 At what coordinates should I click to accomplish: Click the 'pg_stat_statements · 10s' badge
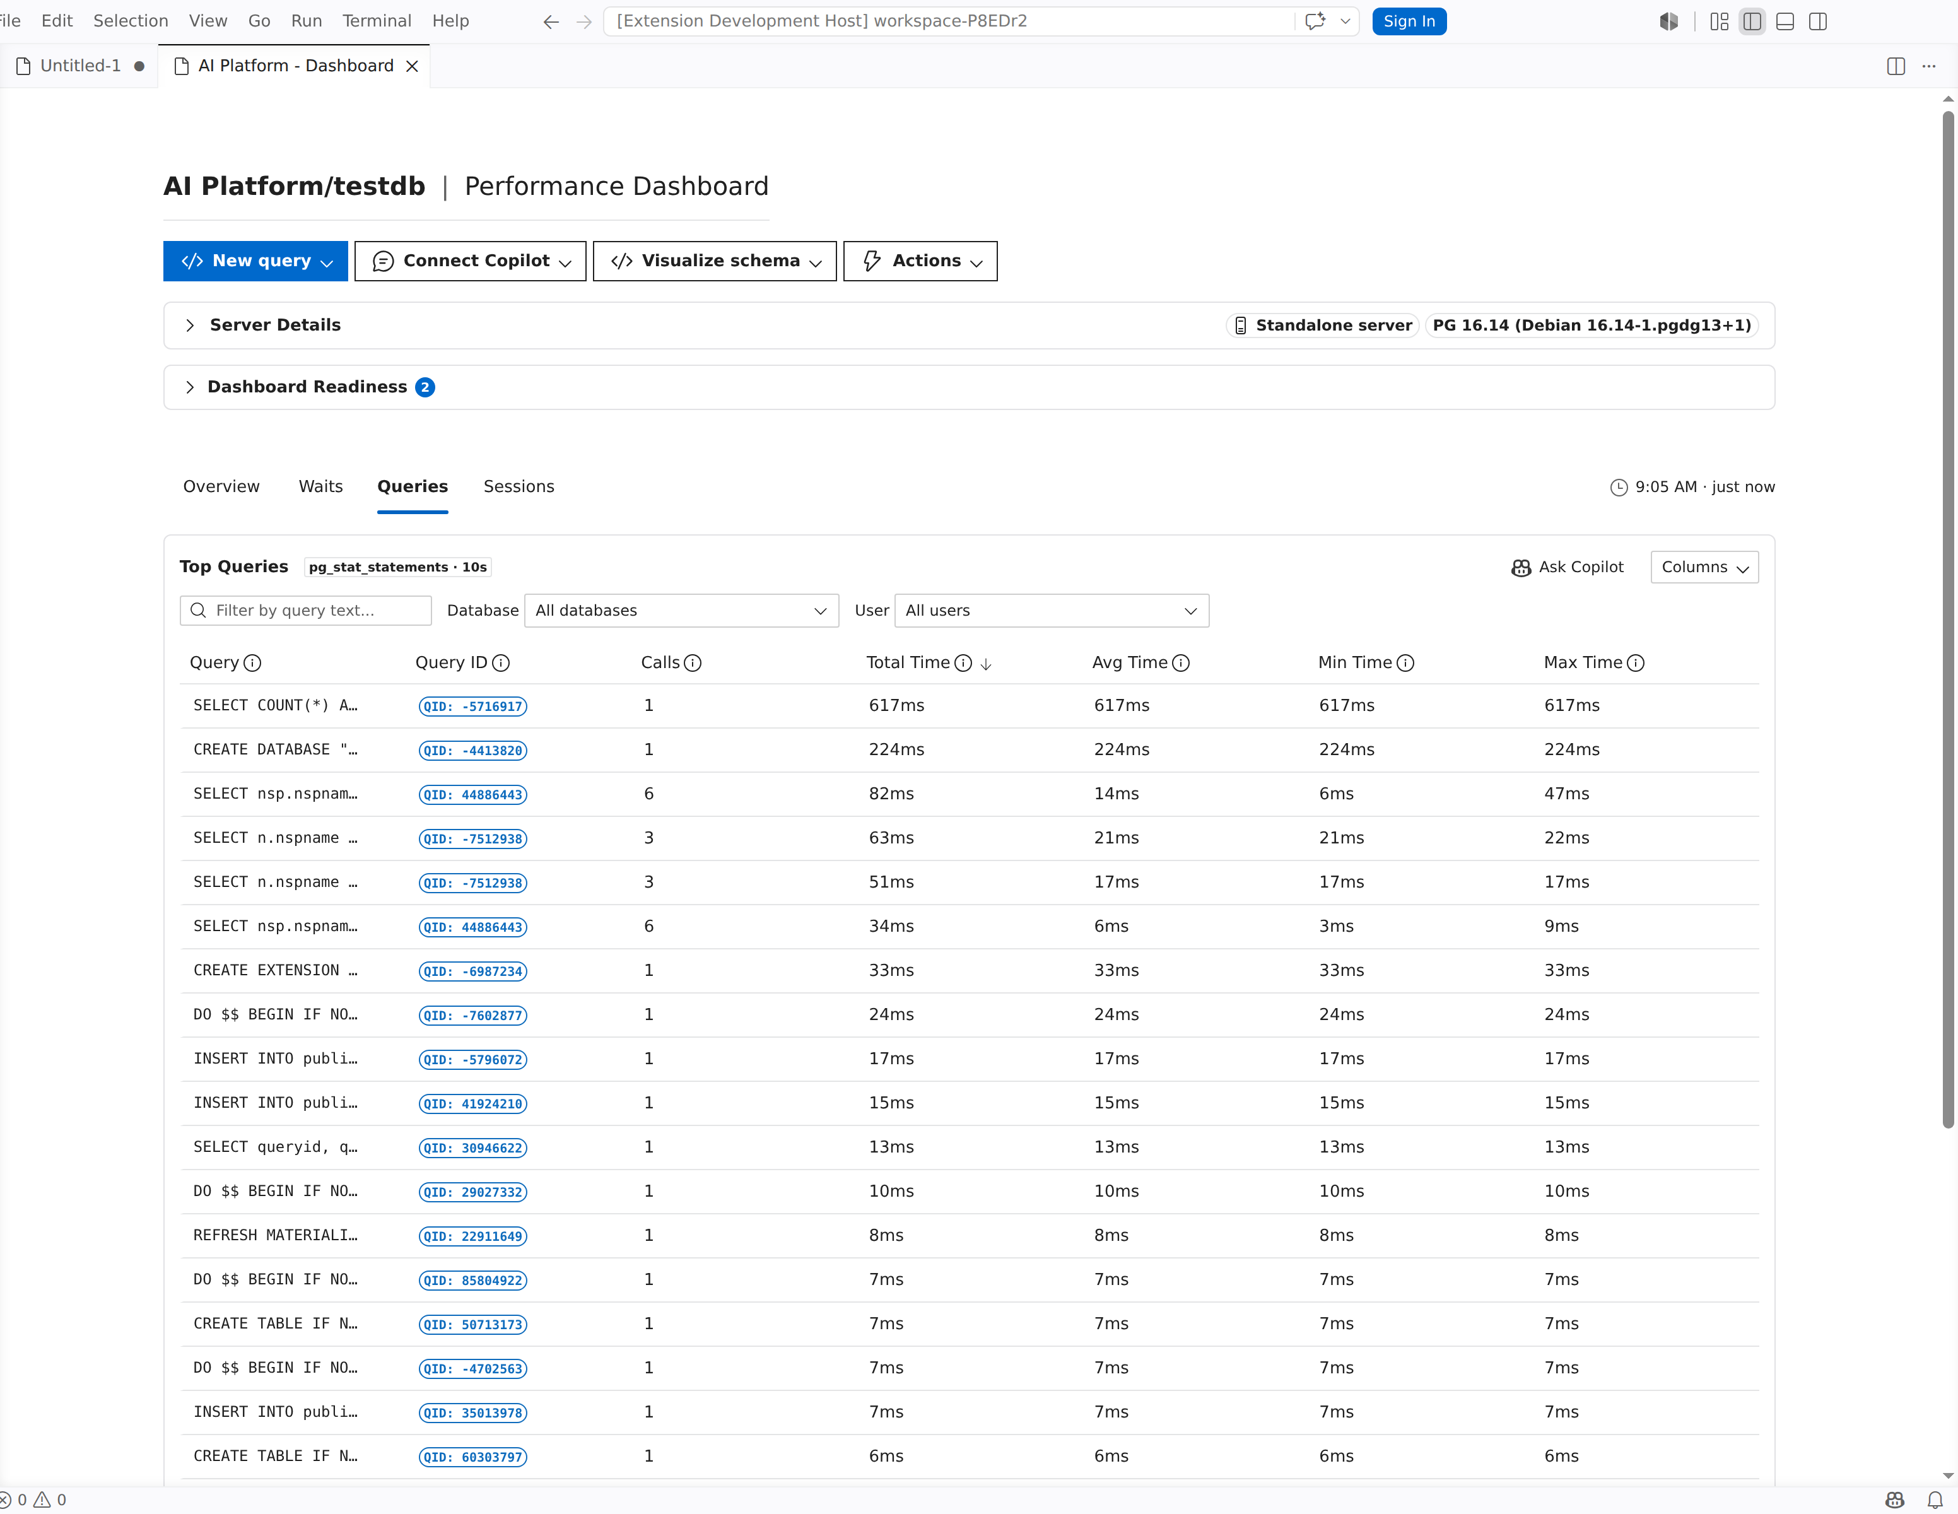pos(398,567)
